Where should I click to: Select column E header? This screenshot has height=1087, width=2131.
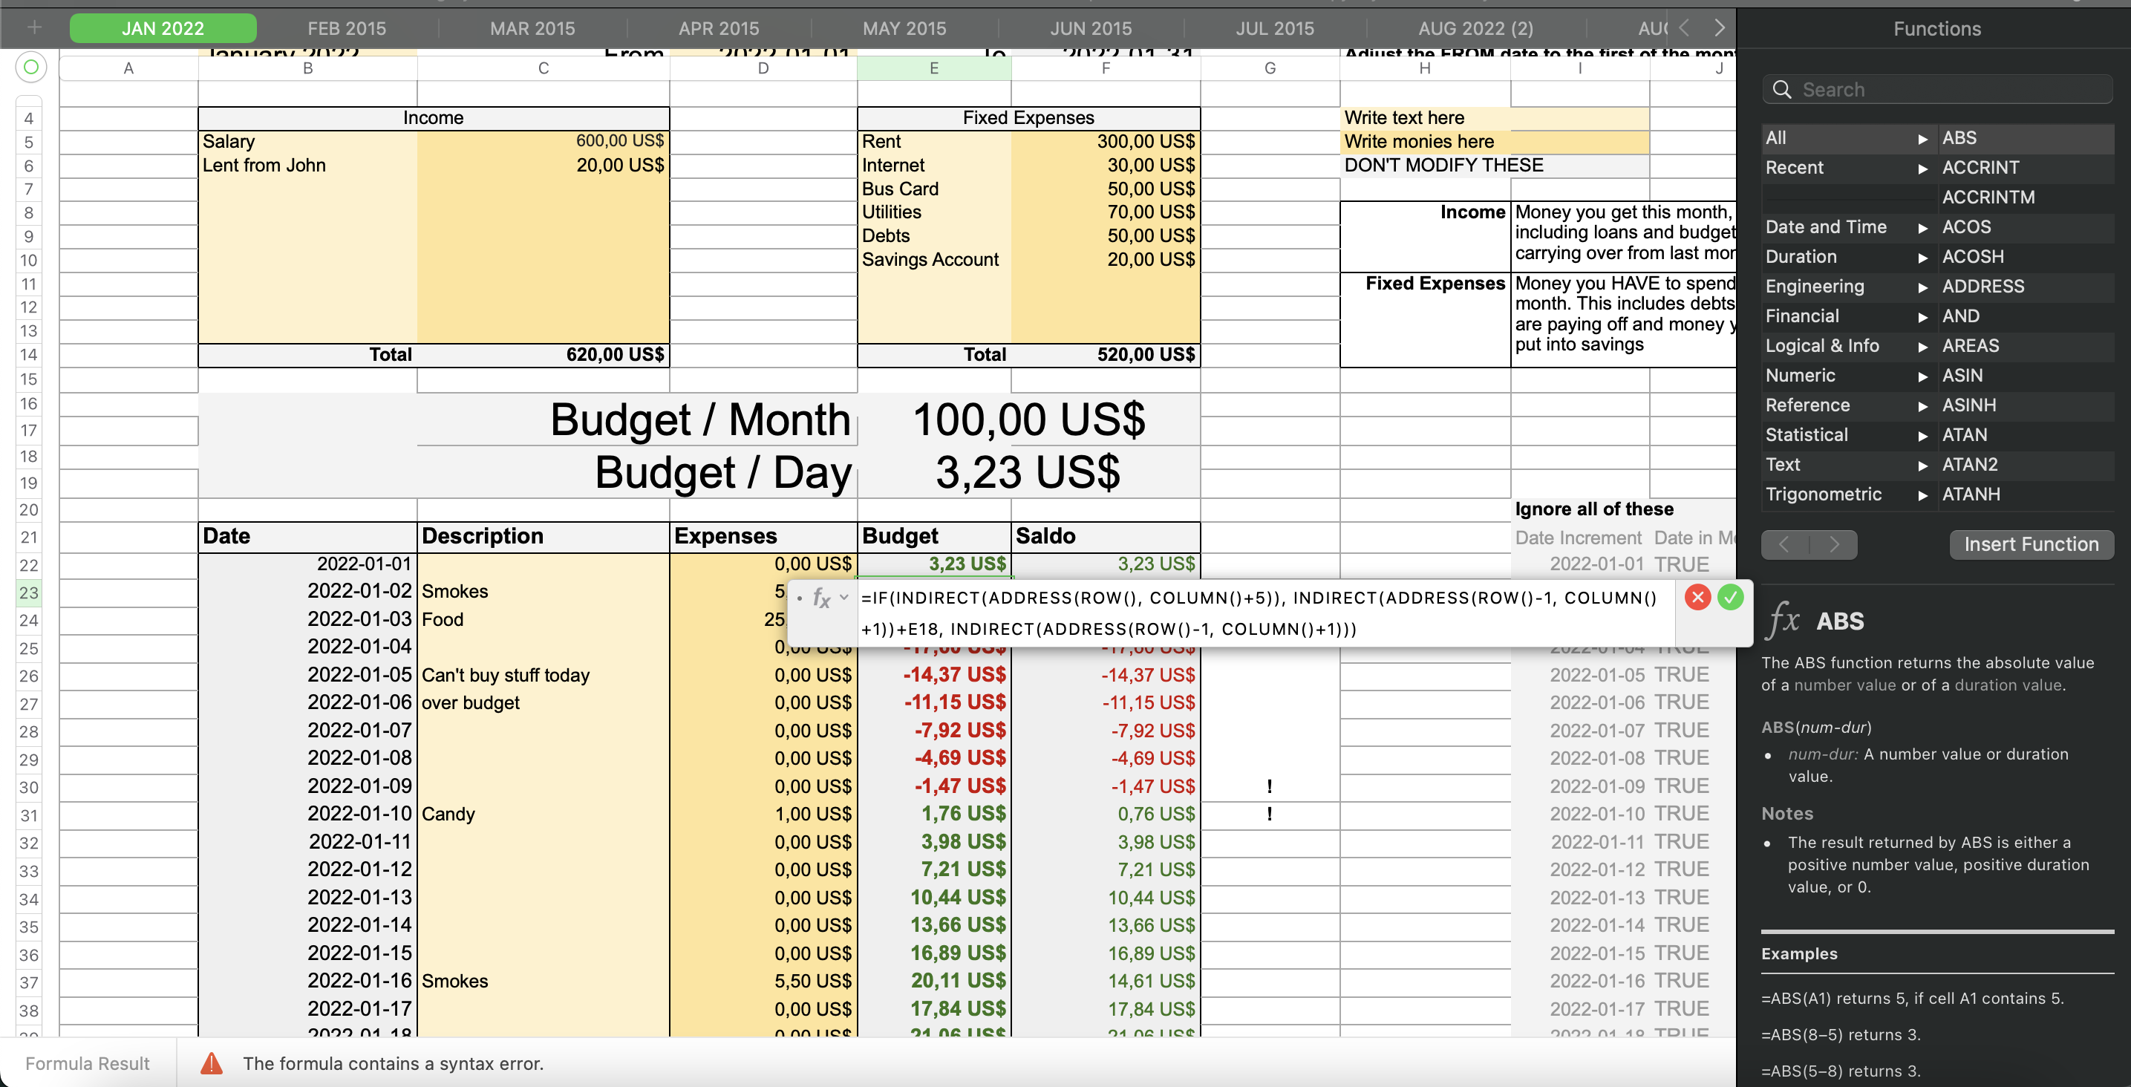(933, 68)
